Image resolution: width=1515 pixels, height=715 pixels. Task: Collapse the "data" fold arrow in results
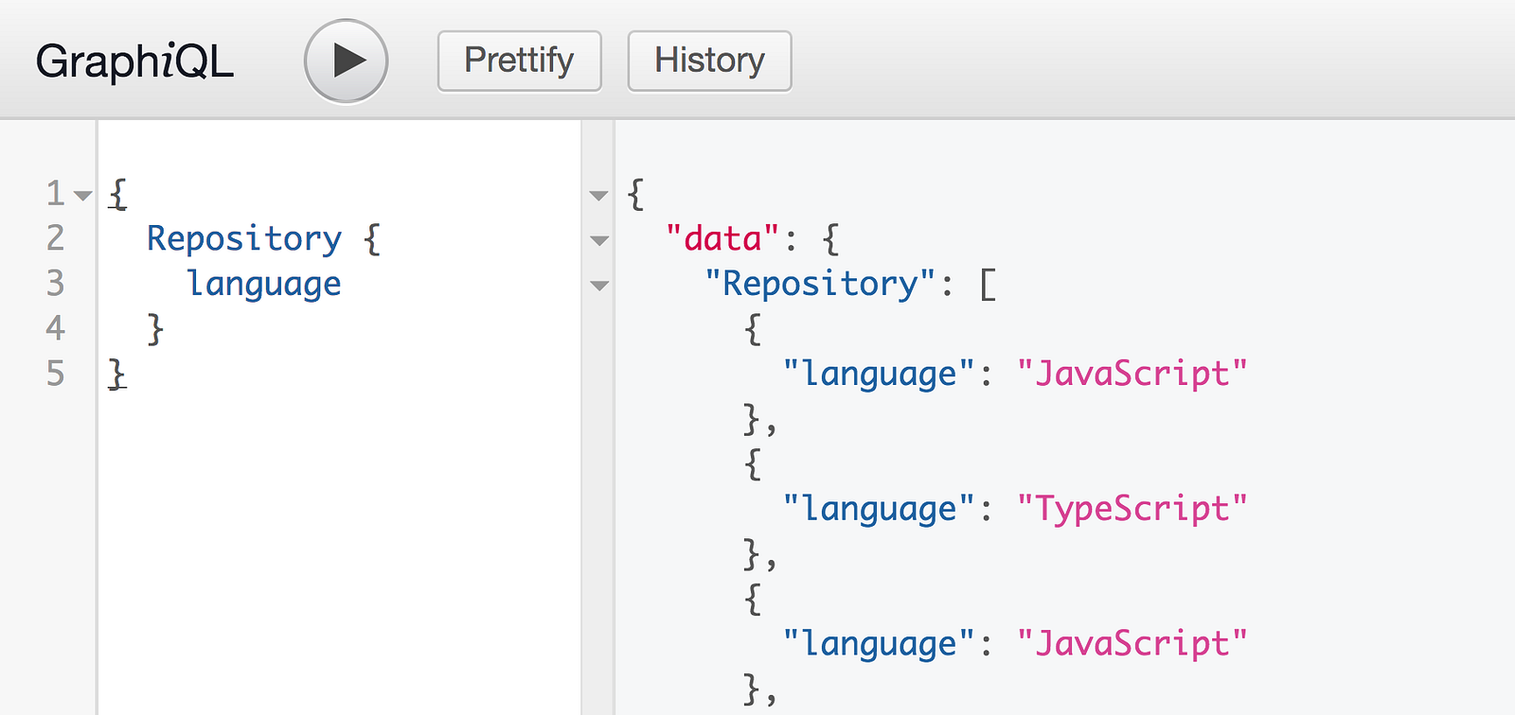tap(598, 240)
